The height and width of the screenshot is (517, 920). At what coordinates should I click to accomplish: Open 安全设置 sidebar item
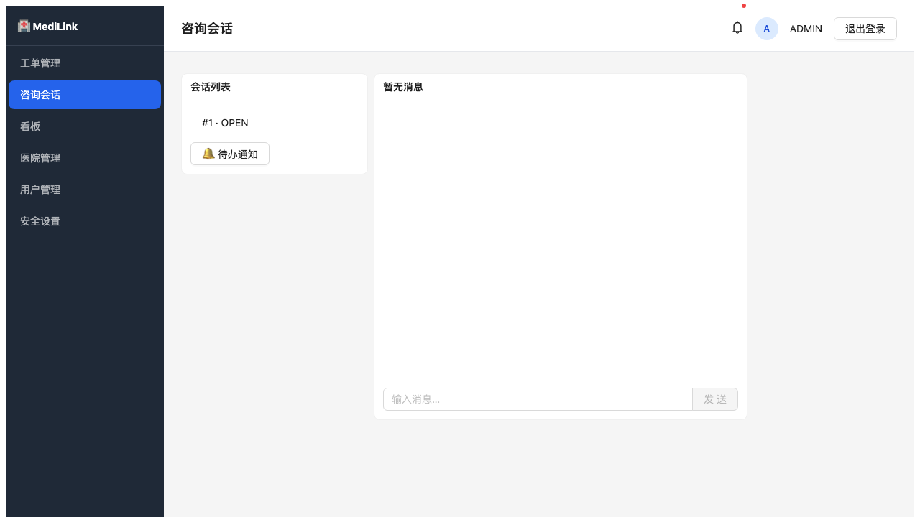tap(85, 221)
